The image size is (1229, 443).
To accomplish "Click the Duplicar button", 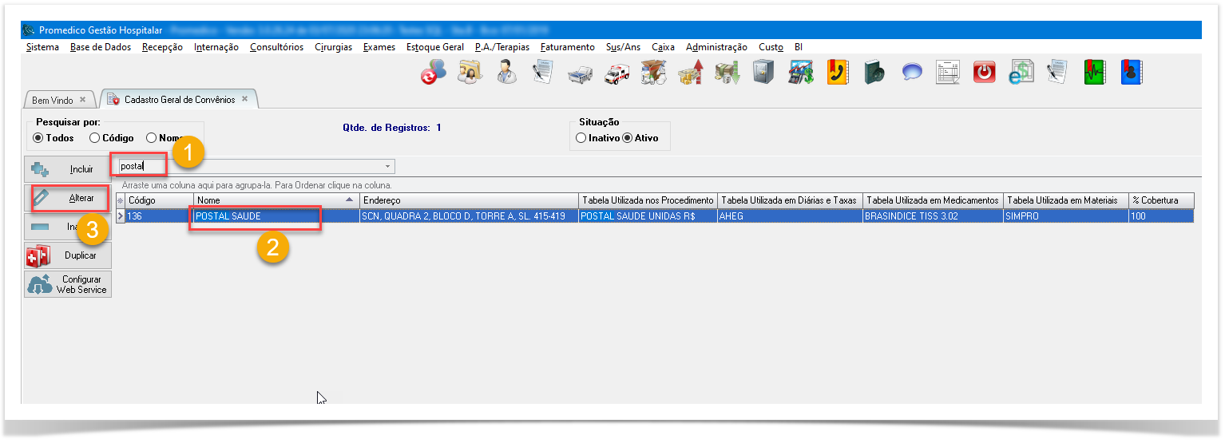I will (67, 255).
